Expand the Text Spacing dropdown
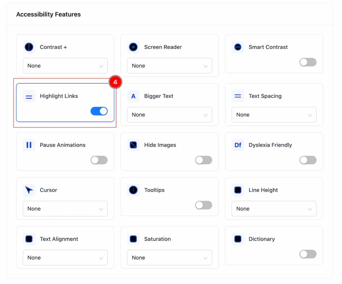Image resolution: width=342 pixels, height=284 pixels. (x=274, y=115)
